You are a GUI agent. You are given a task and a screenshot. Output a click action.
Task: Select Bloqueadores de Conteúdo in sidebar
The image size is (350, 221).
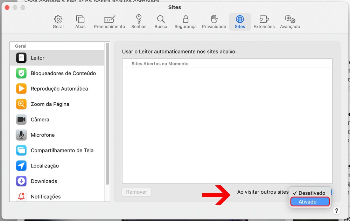point(63,73)
